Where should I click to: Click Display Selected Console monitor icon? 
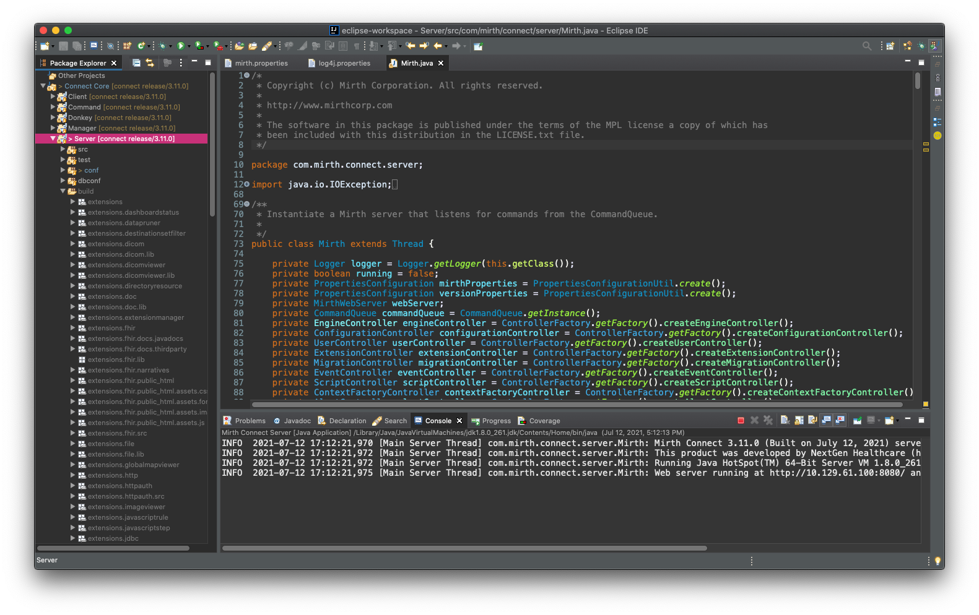(871, 420)
